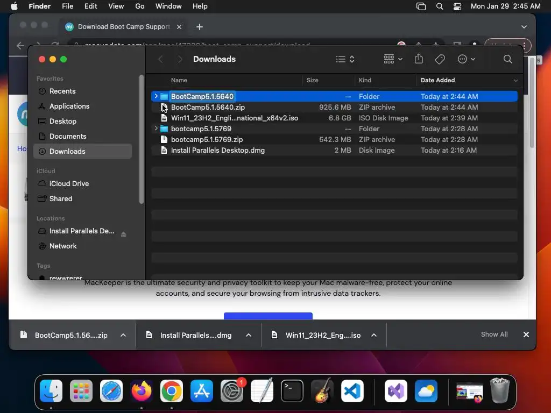Open Chrome tab list chevron
551x413 pixels.
pos(524,27)
